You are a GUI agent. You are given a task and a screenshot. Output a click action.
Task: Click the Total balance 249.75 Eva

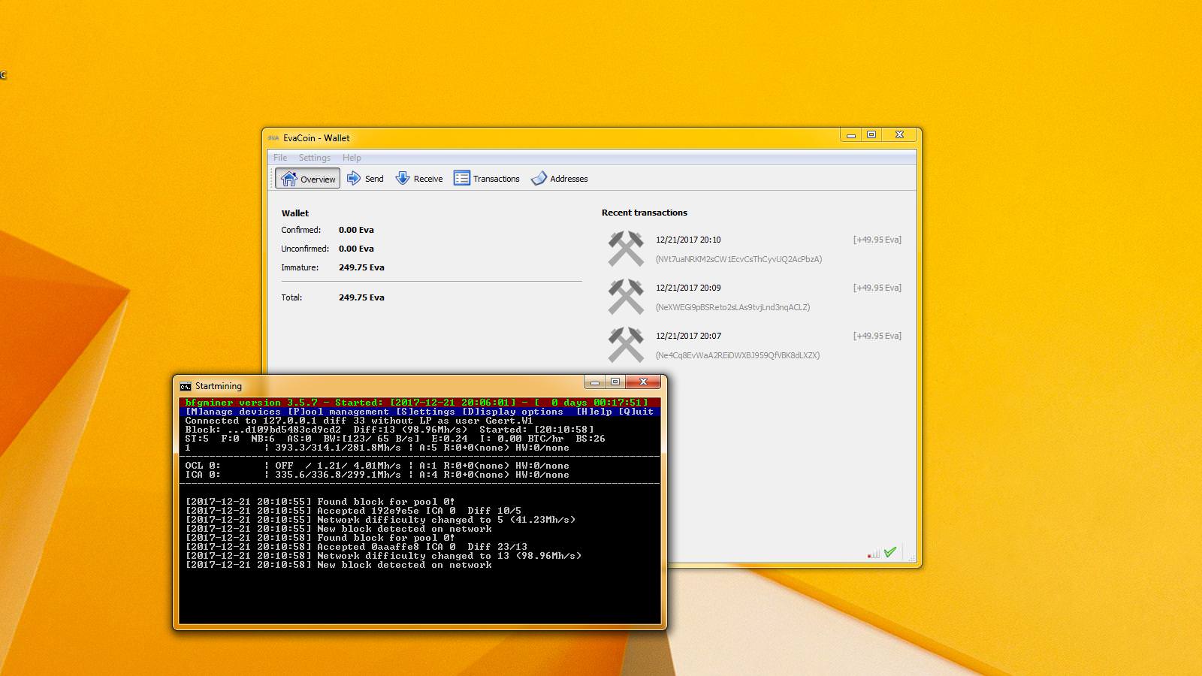click(361, 298)
